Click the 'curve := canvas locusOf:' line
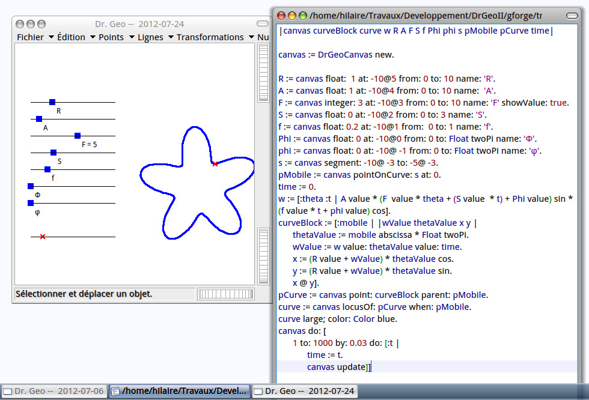The width and height of the screenshot is (589, 400). click(x=374, y=307)
